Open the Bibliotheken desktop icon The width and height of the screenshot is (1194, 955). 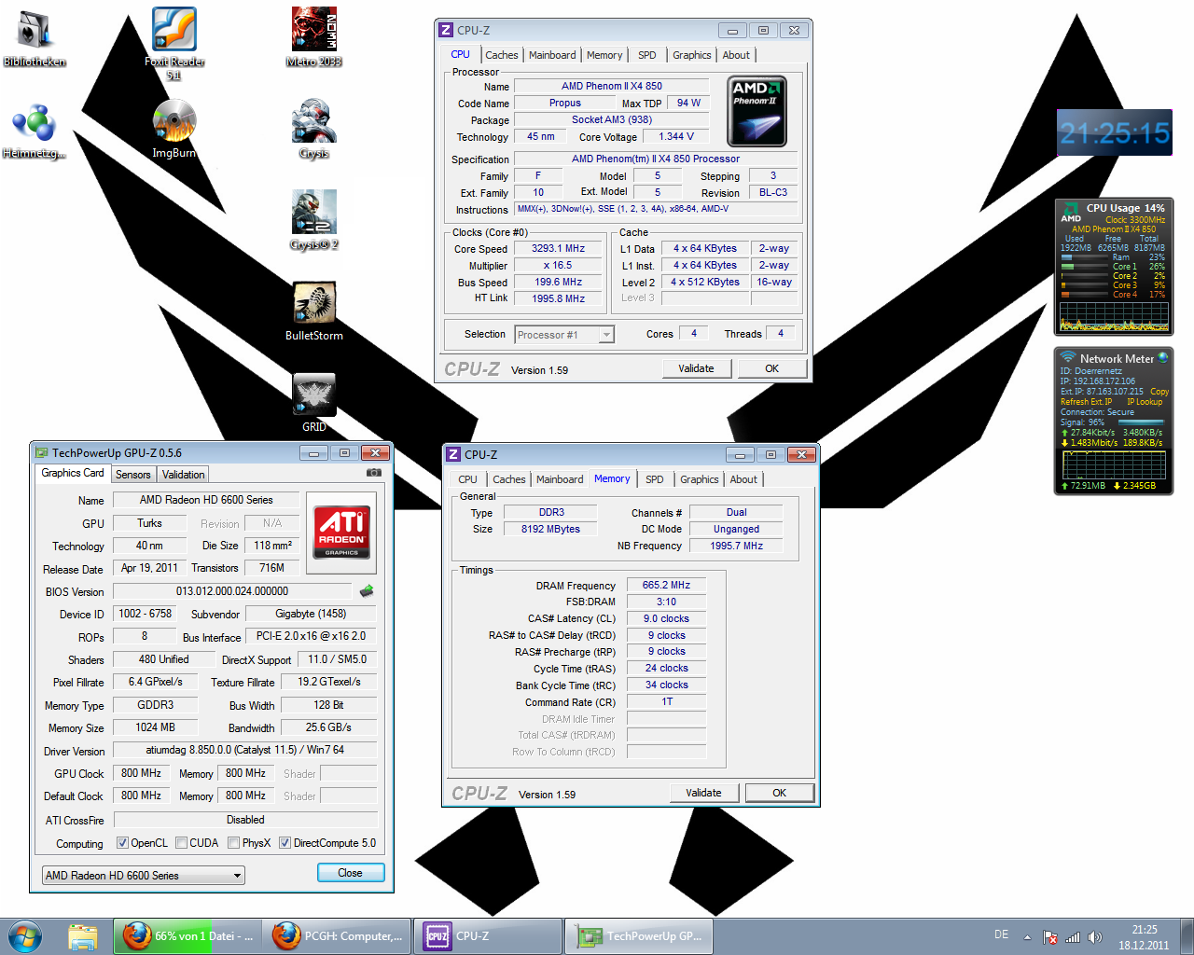tap(35, 39)
